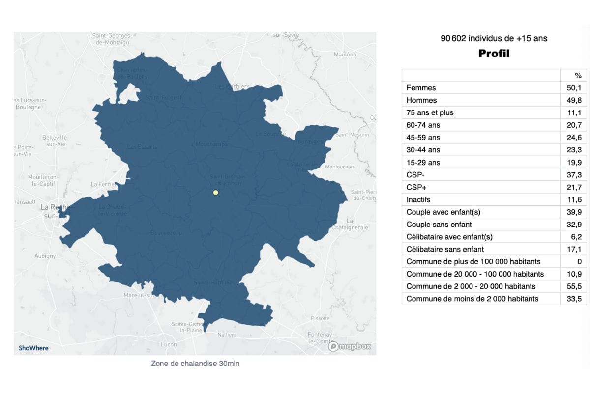
Task: Click 'Commune de moins de 2 000 habitants'
Action: (x=472, y=299)
